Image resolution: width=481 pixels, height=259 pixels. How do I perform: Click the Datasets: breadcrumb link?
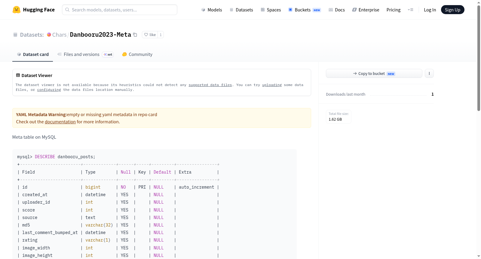point(32,35)
